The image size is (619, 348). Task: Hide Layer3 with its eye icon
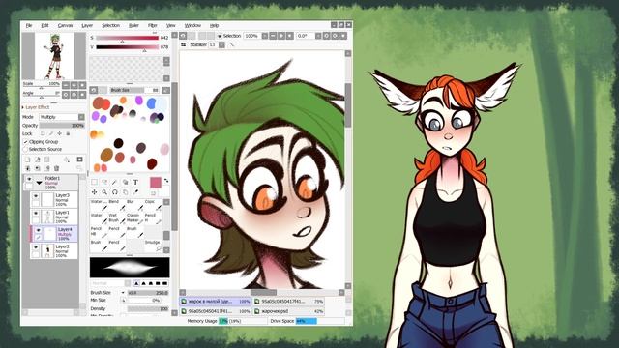(x=36, y=196)
